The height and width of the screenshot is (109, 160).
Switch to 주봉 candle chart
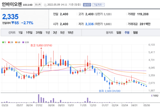tap(127, 32)
